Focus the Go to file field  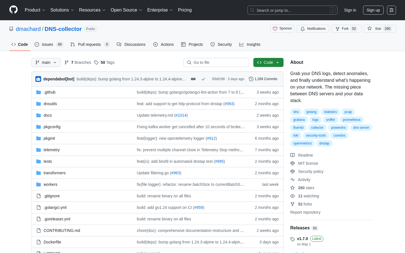click(216, 62)
